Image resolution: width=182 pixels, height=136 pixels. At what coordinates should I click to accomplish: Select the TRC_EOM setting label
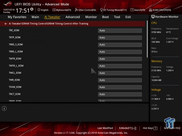(14, 30)
